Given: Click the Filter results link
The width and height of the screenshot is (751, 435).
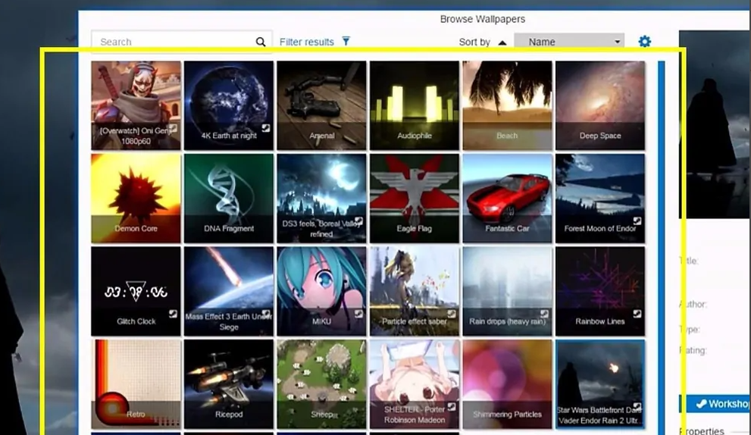Looking at the screenshot, I should point(306,42).
